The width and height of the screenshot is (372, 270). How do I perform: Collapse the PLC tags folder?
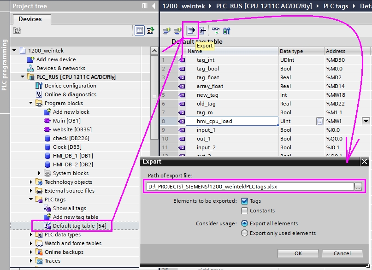tap(31, 200)
